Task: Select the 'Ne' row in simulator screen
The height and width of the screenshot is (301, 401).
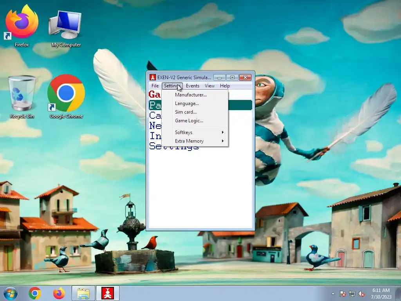Action: (x=155, y=125)
